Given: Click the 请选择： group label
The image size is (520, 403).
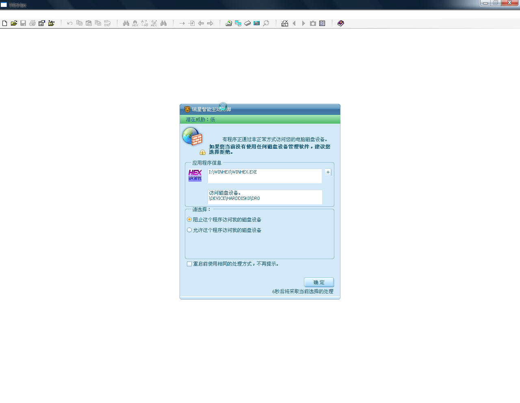Looking at the screenshot, I should 201,210.
